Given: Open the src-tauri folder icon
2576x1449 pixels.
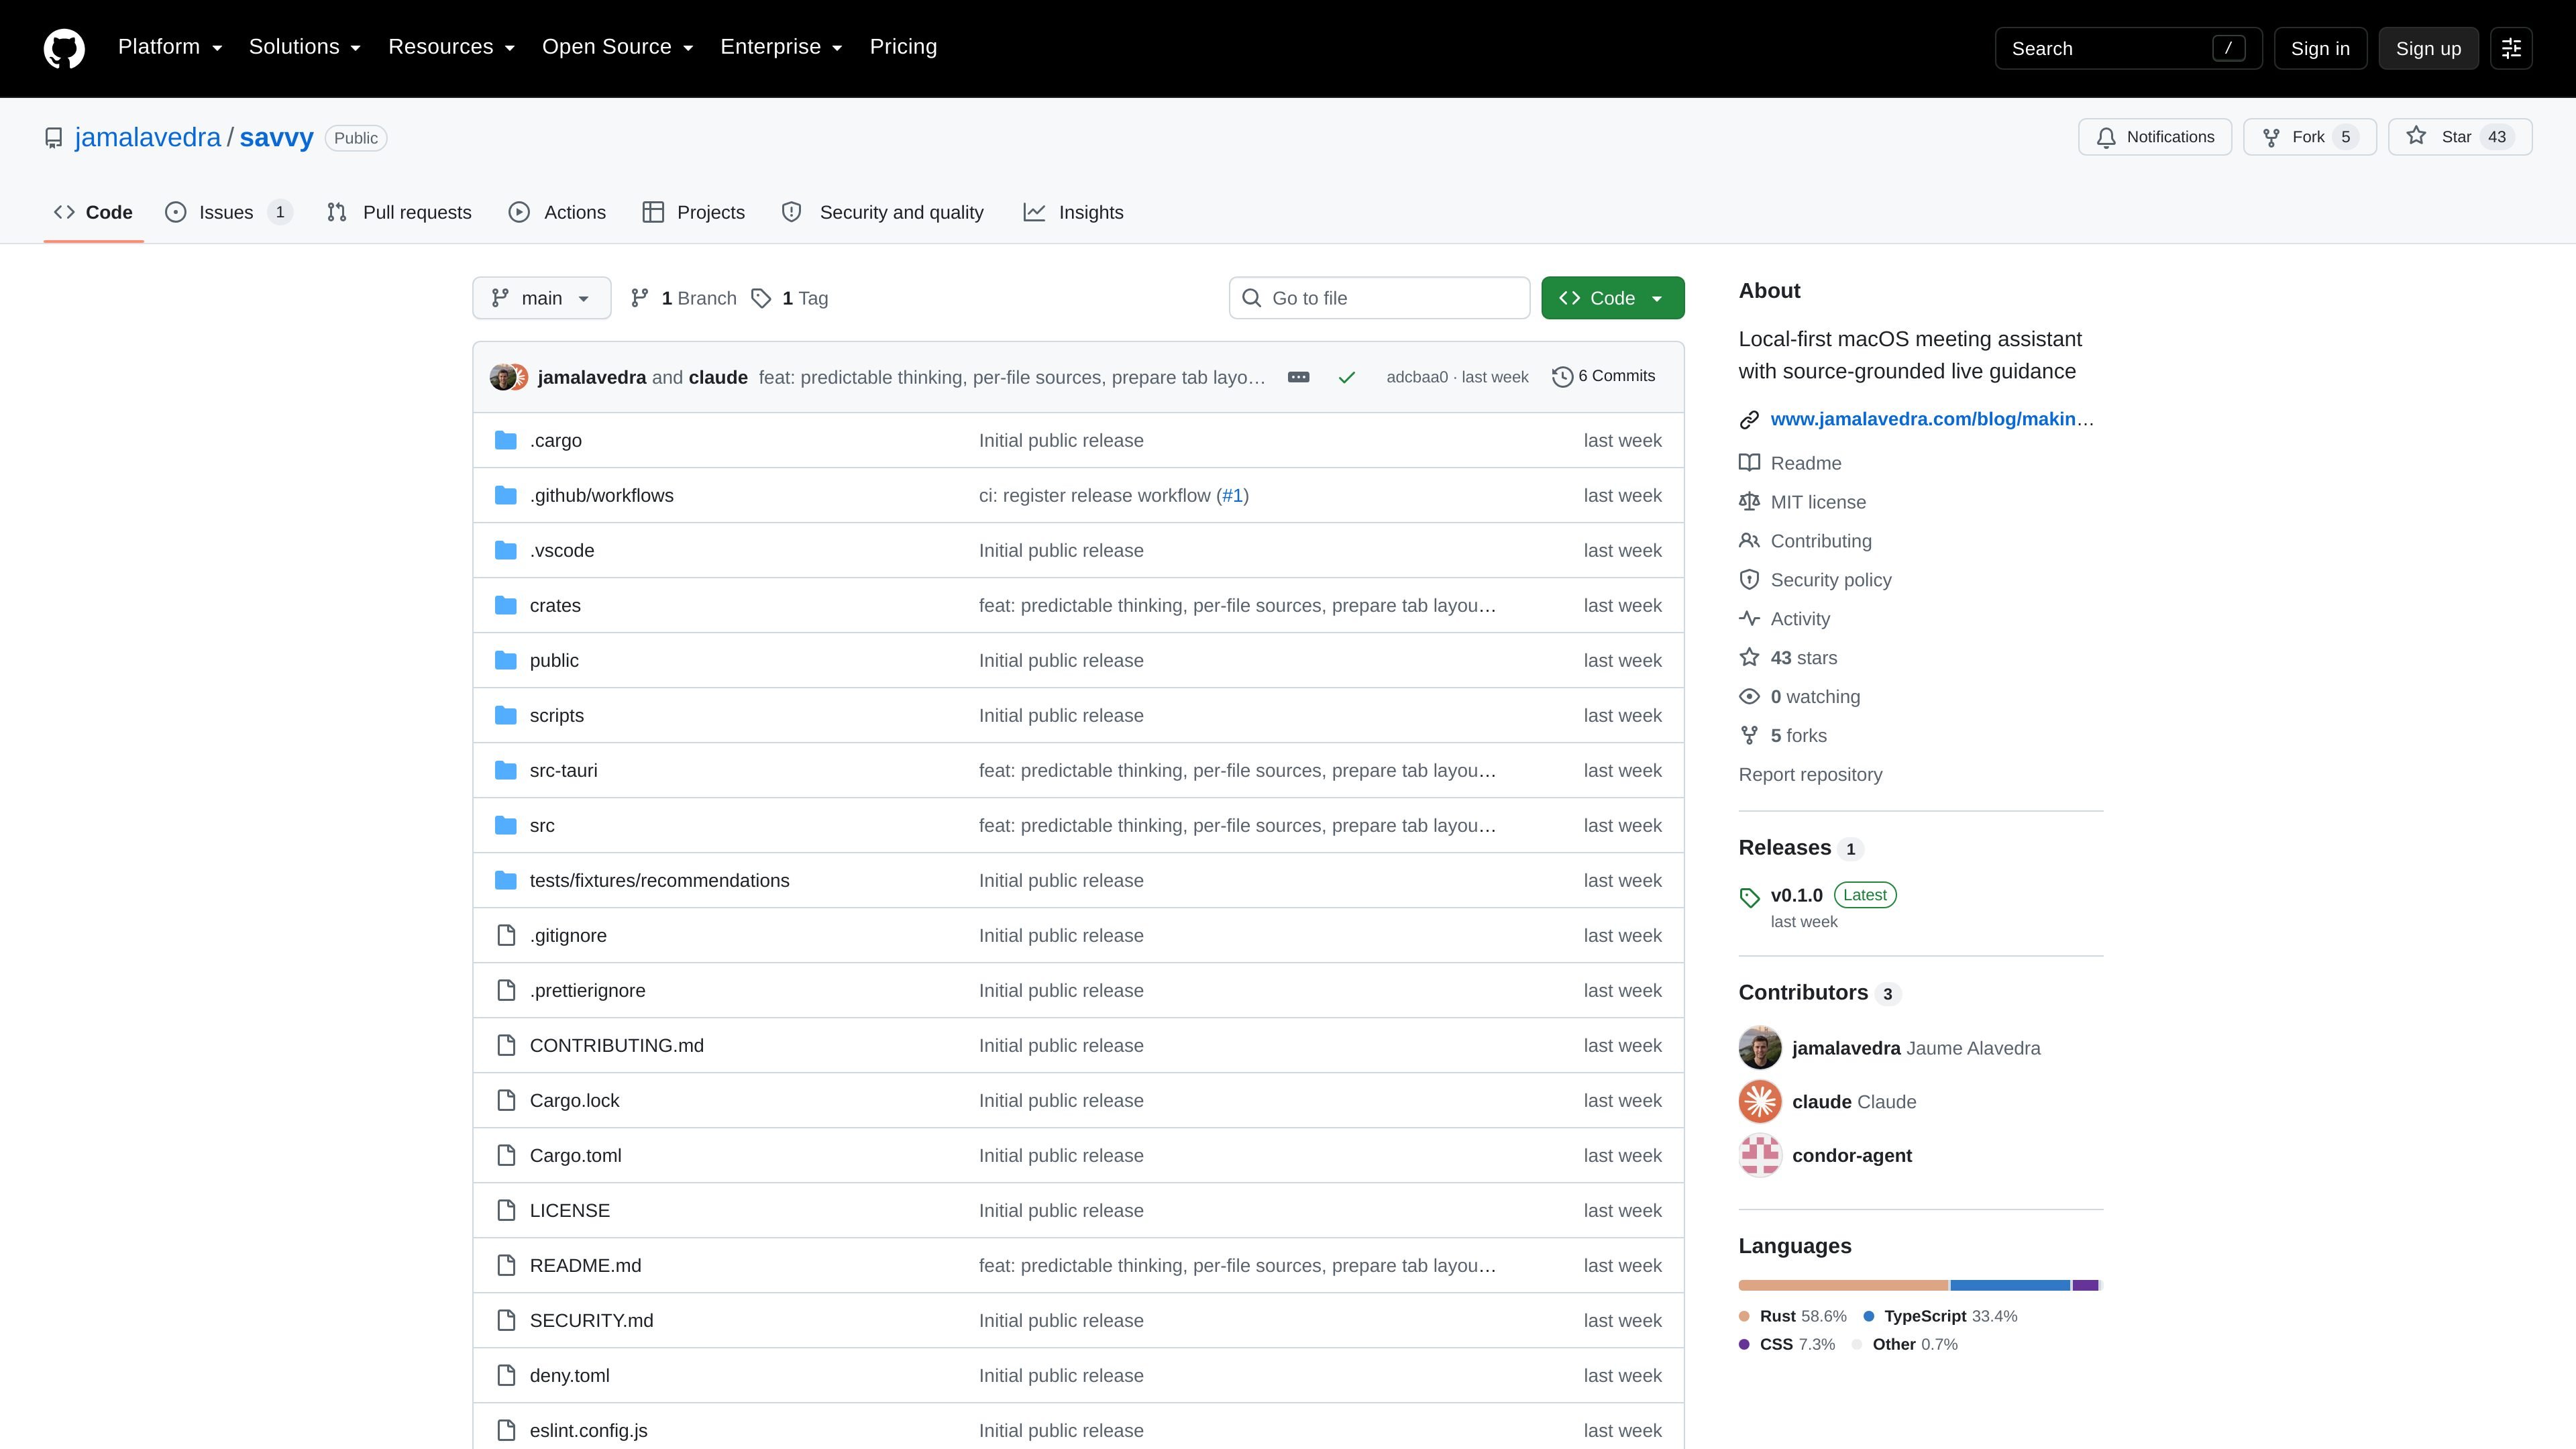Looking at the screenshot, I should pyautogui.click(x=506, y=770).
